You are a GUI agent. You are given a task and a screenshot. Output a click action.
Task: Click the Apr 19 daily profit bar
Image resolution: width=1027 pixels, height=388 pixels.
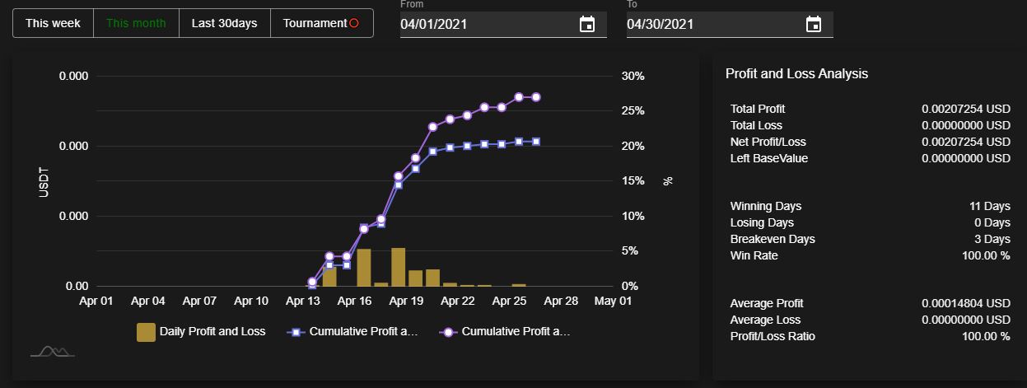click(x=415, y=278)
